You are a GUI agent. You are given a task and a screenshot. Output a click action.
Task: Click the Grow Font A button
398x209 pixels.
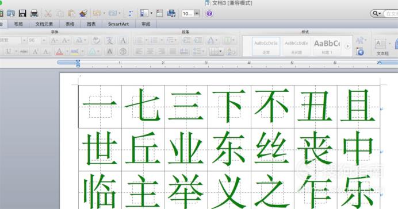(54, 40)
